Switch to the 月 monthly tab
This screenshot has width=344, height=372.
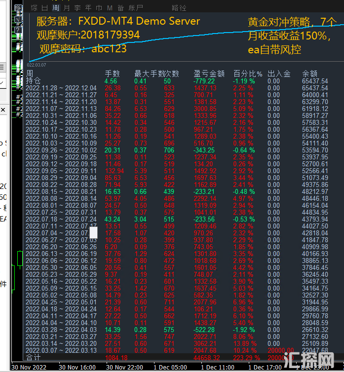[67, 8]
